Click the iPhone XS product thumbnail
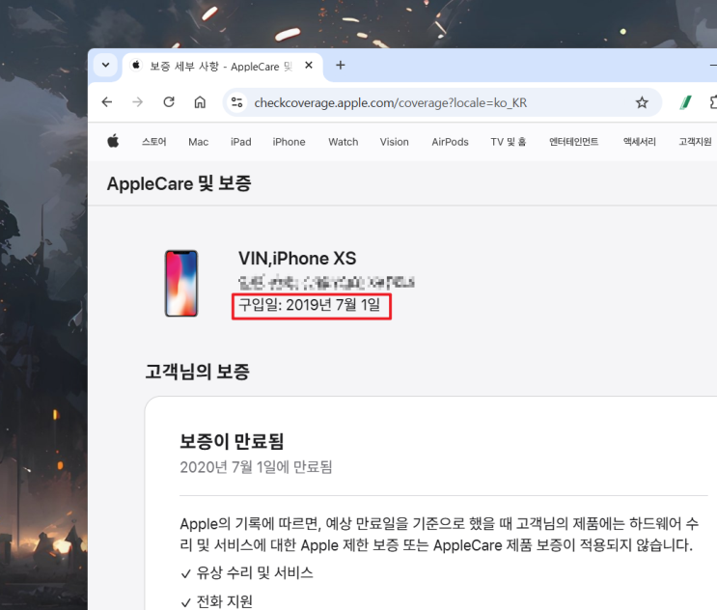This screenshot has height=610, width=717. 181,283
